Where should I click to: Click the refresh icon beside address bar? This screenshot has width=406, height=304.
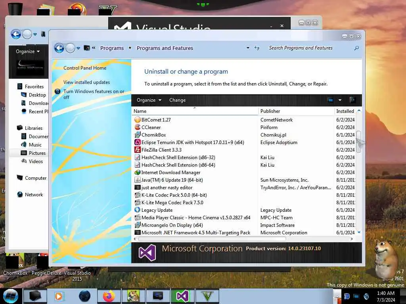point(257,48)
